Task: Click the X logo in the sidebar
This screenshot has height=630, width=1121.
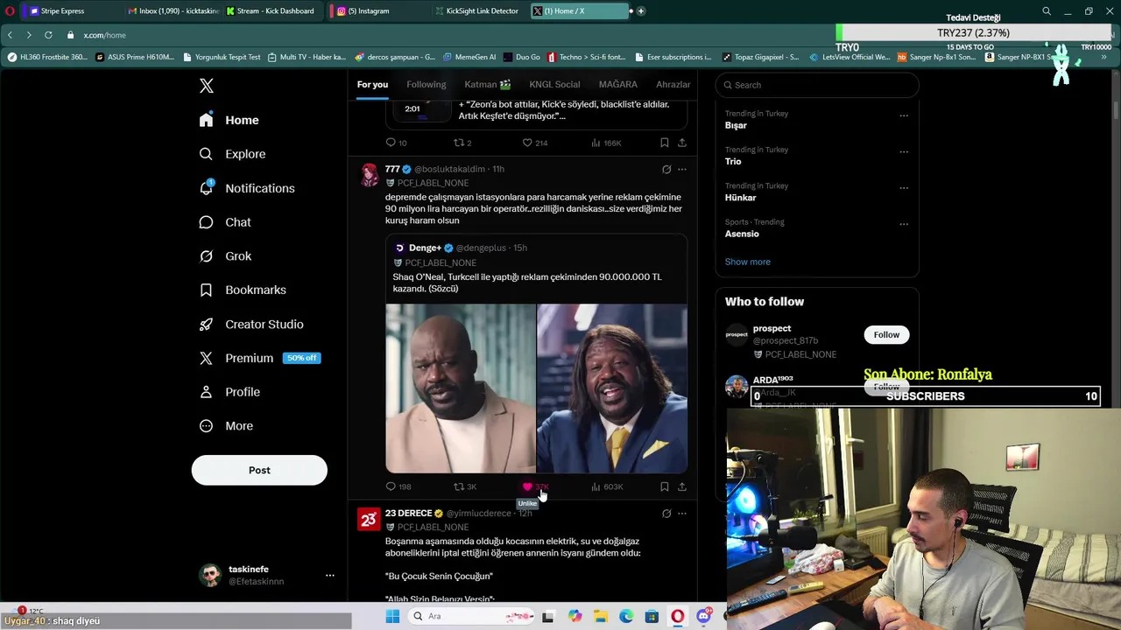Action: tap(207, 86)
